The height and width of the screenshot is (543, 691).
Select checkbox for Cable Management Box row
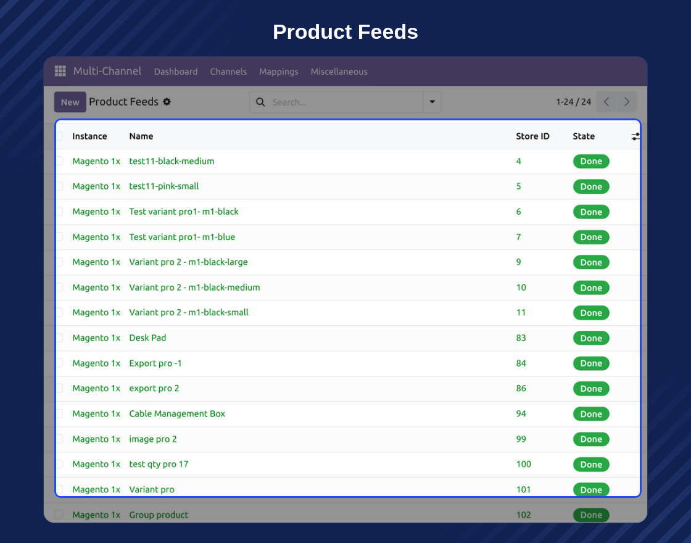59,413
